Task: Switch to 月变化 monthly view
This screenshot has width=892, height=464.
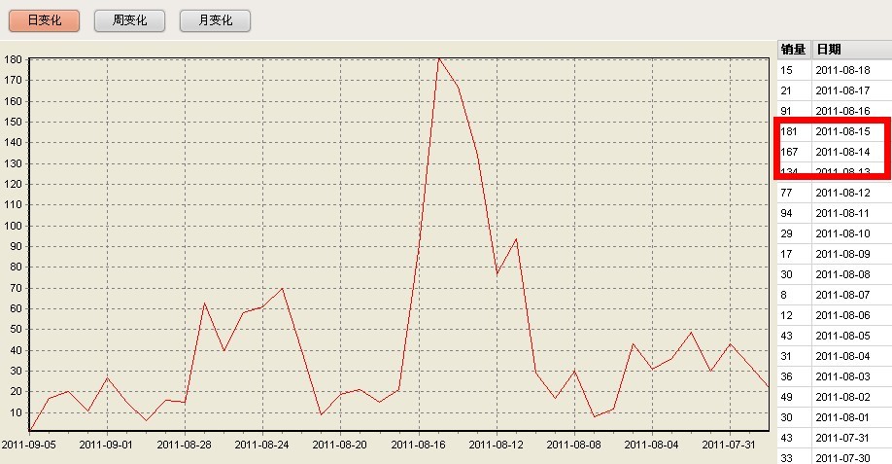Action: pyautogui.click(x=215, y=20)
